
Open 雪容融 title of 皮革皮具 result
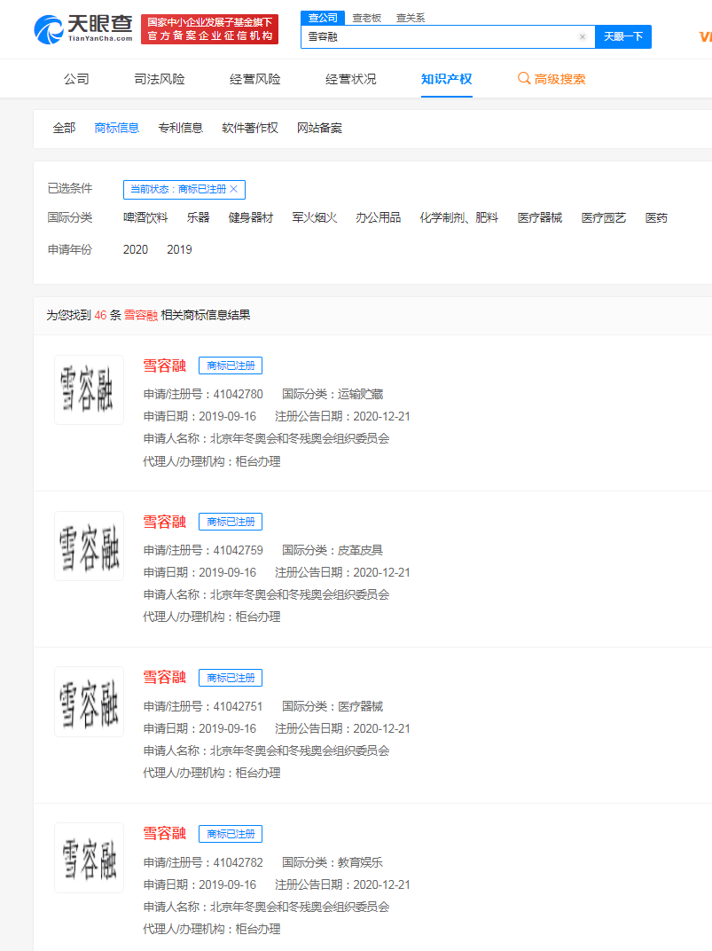pos(164,522)
